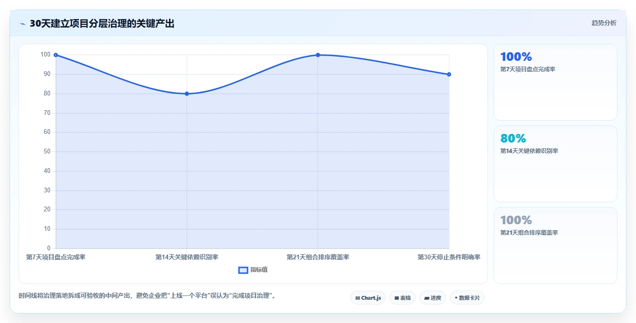
Task: Click the teal 80% card value
Action: [513, 139]
